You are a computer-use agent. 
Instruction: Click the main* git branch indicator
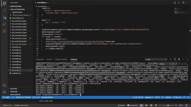7,97
